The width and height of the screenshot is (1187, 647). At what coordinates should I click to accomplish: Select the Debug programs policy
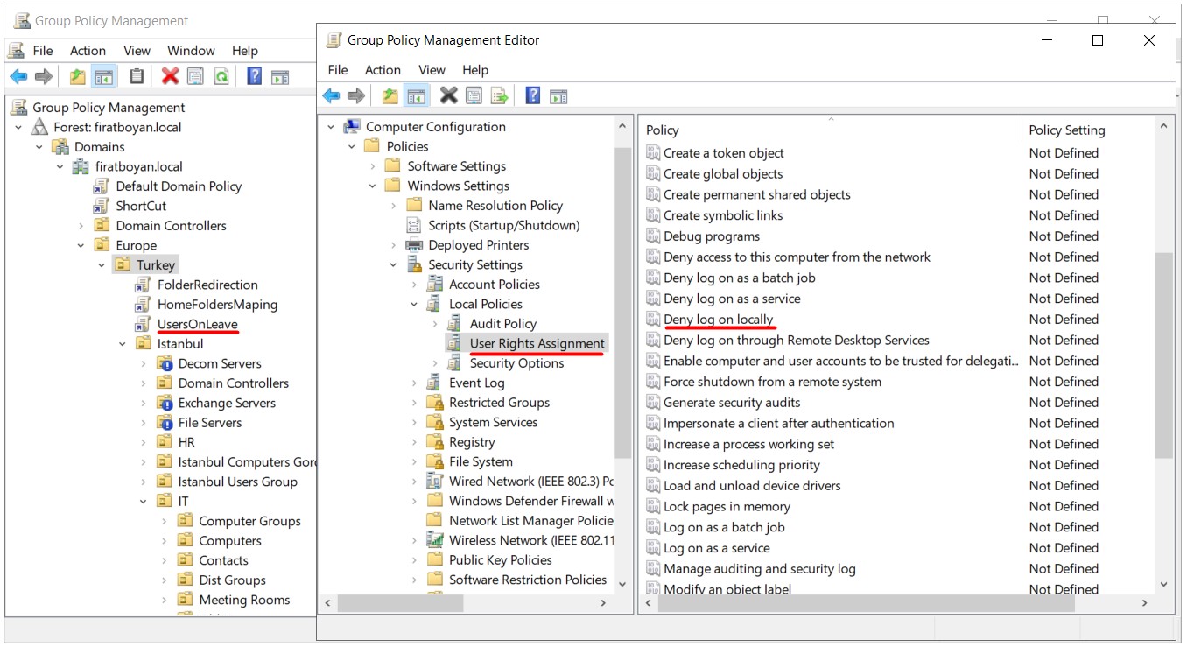point(711,236)
